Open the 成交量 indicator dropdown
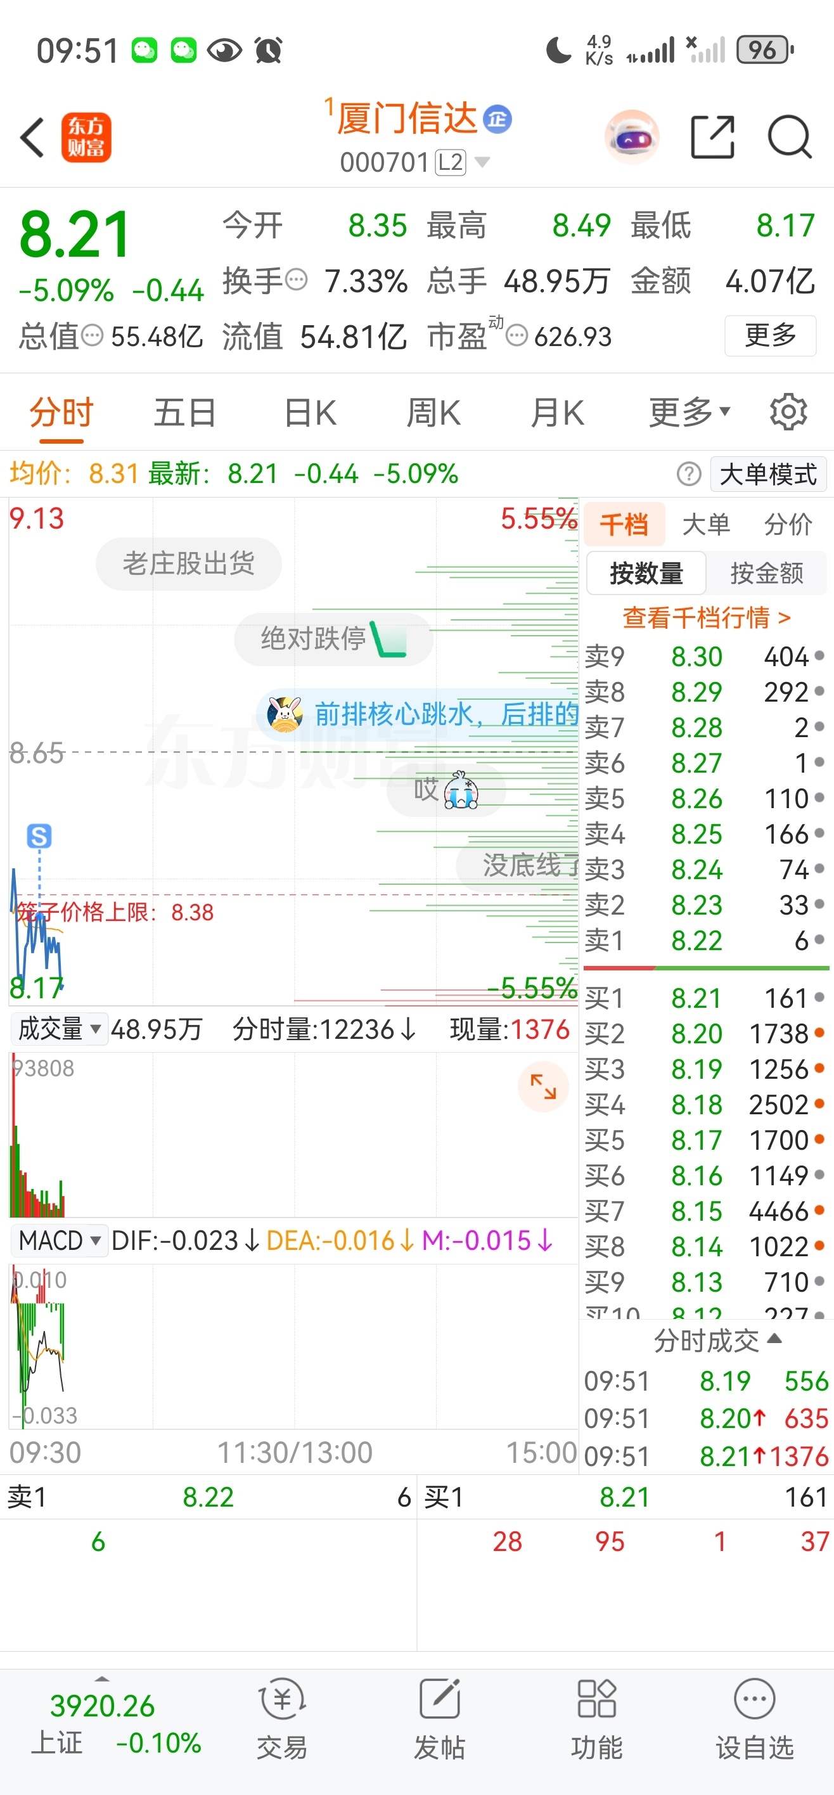This screenshot has width=834, height=1795. [x=59, y=1029]
